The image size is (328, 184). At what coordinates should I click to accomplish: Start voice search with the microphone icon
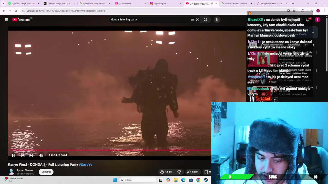(217, 20)
